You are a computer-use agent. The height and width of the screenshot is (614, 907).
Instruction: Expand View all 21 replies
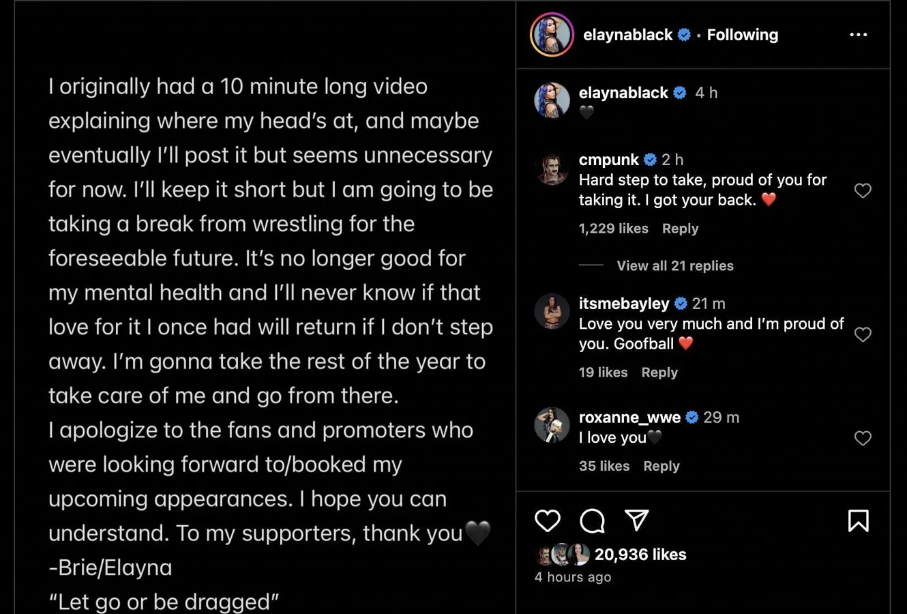tap(674, 266)
